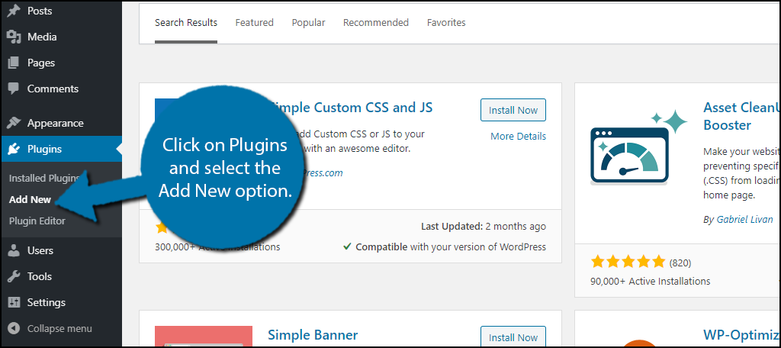Open the Favorites tab
Viewport: 781px width, 348px height.
(x=446, y=22)
